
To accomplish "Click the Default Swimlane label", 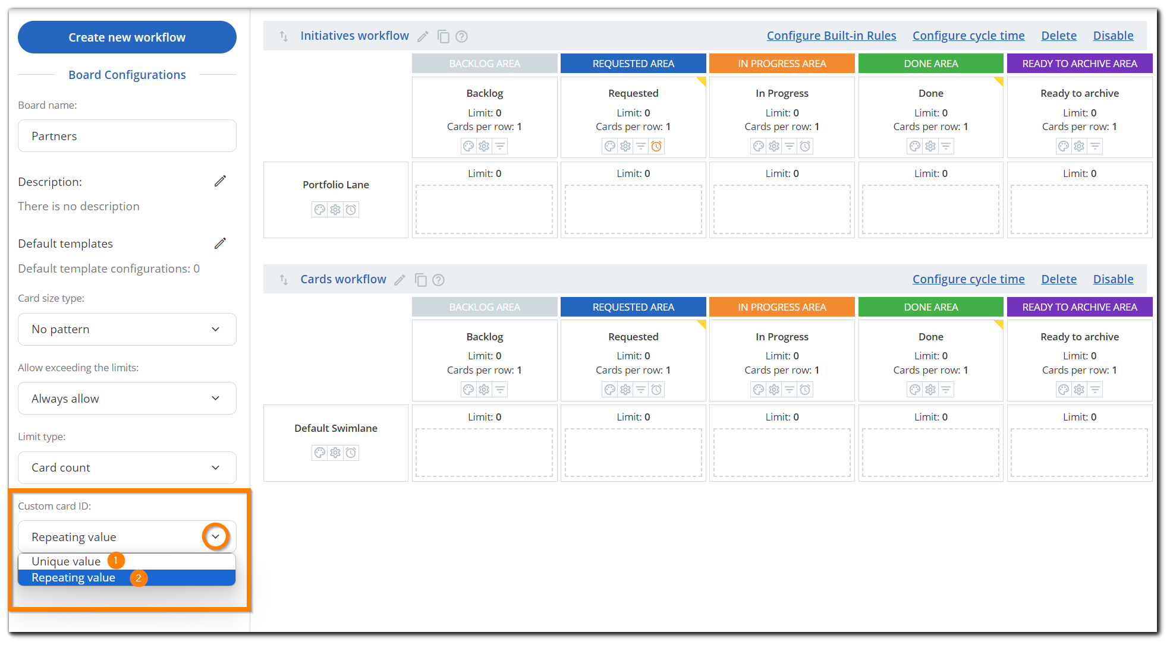I will pyautogui.click(x=336, y=428).
